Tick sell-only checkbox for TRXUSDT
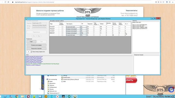The width and height of the screenshot is (175, 98). pyautogui.click(x=62, y=29)
